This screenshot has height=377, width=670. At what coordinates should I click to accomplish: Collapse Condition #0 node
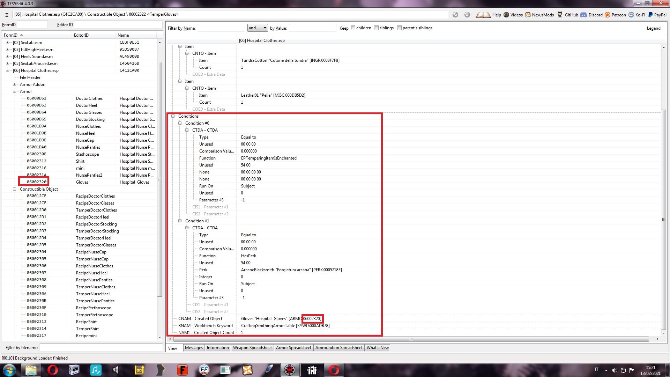click(x=180, y=123)
